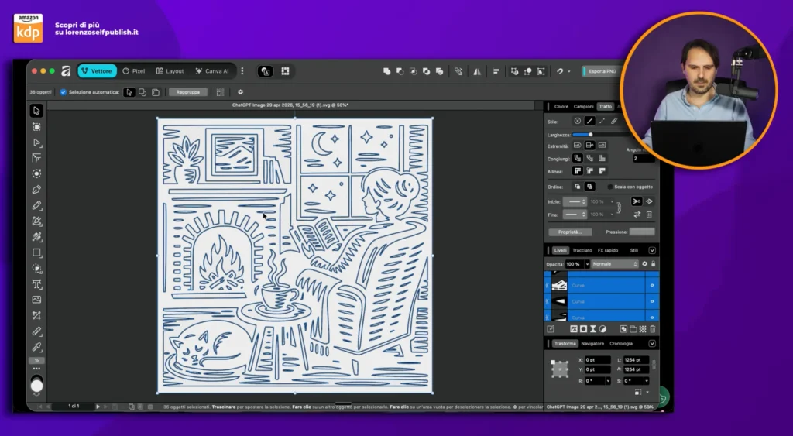Expand the Layers panel options chevron
This screenshot has width=793, height=436.
[x=652, y=250]
